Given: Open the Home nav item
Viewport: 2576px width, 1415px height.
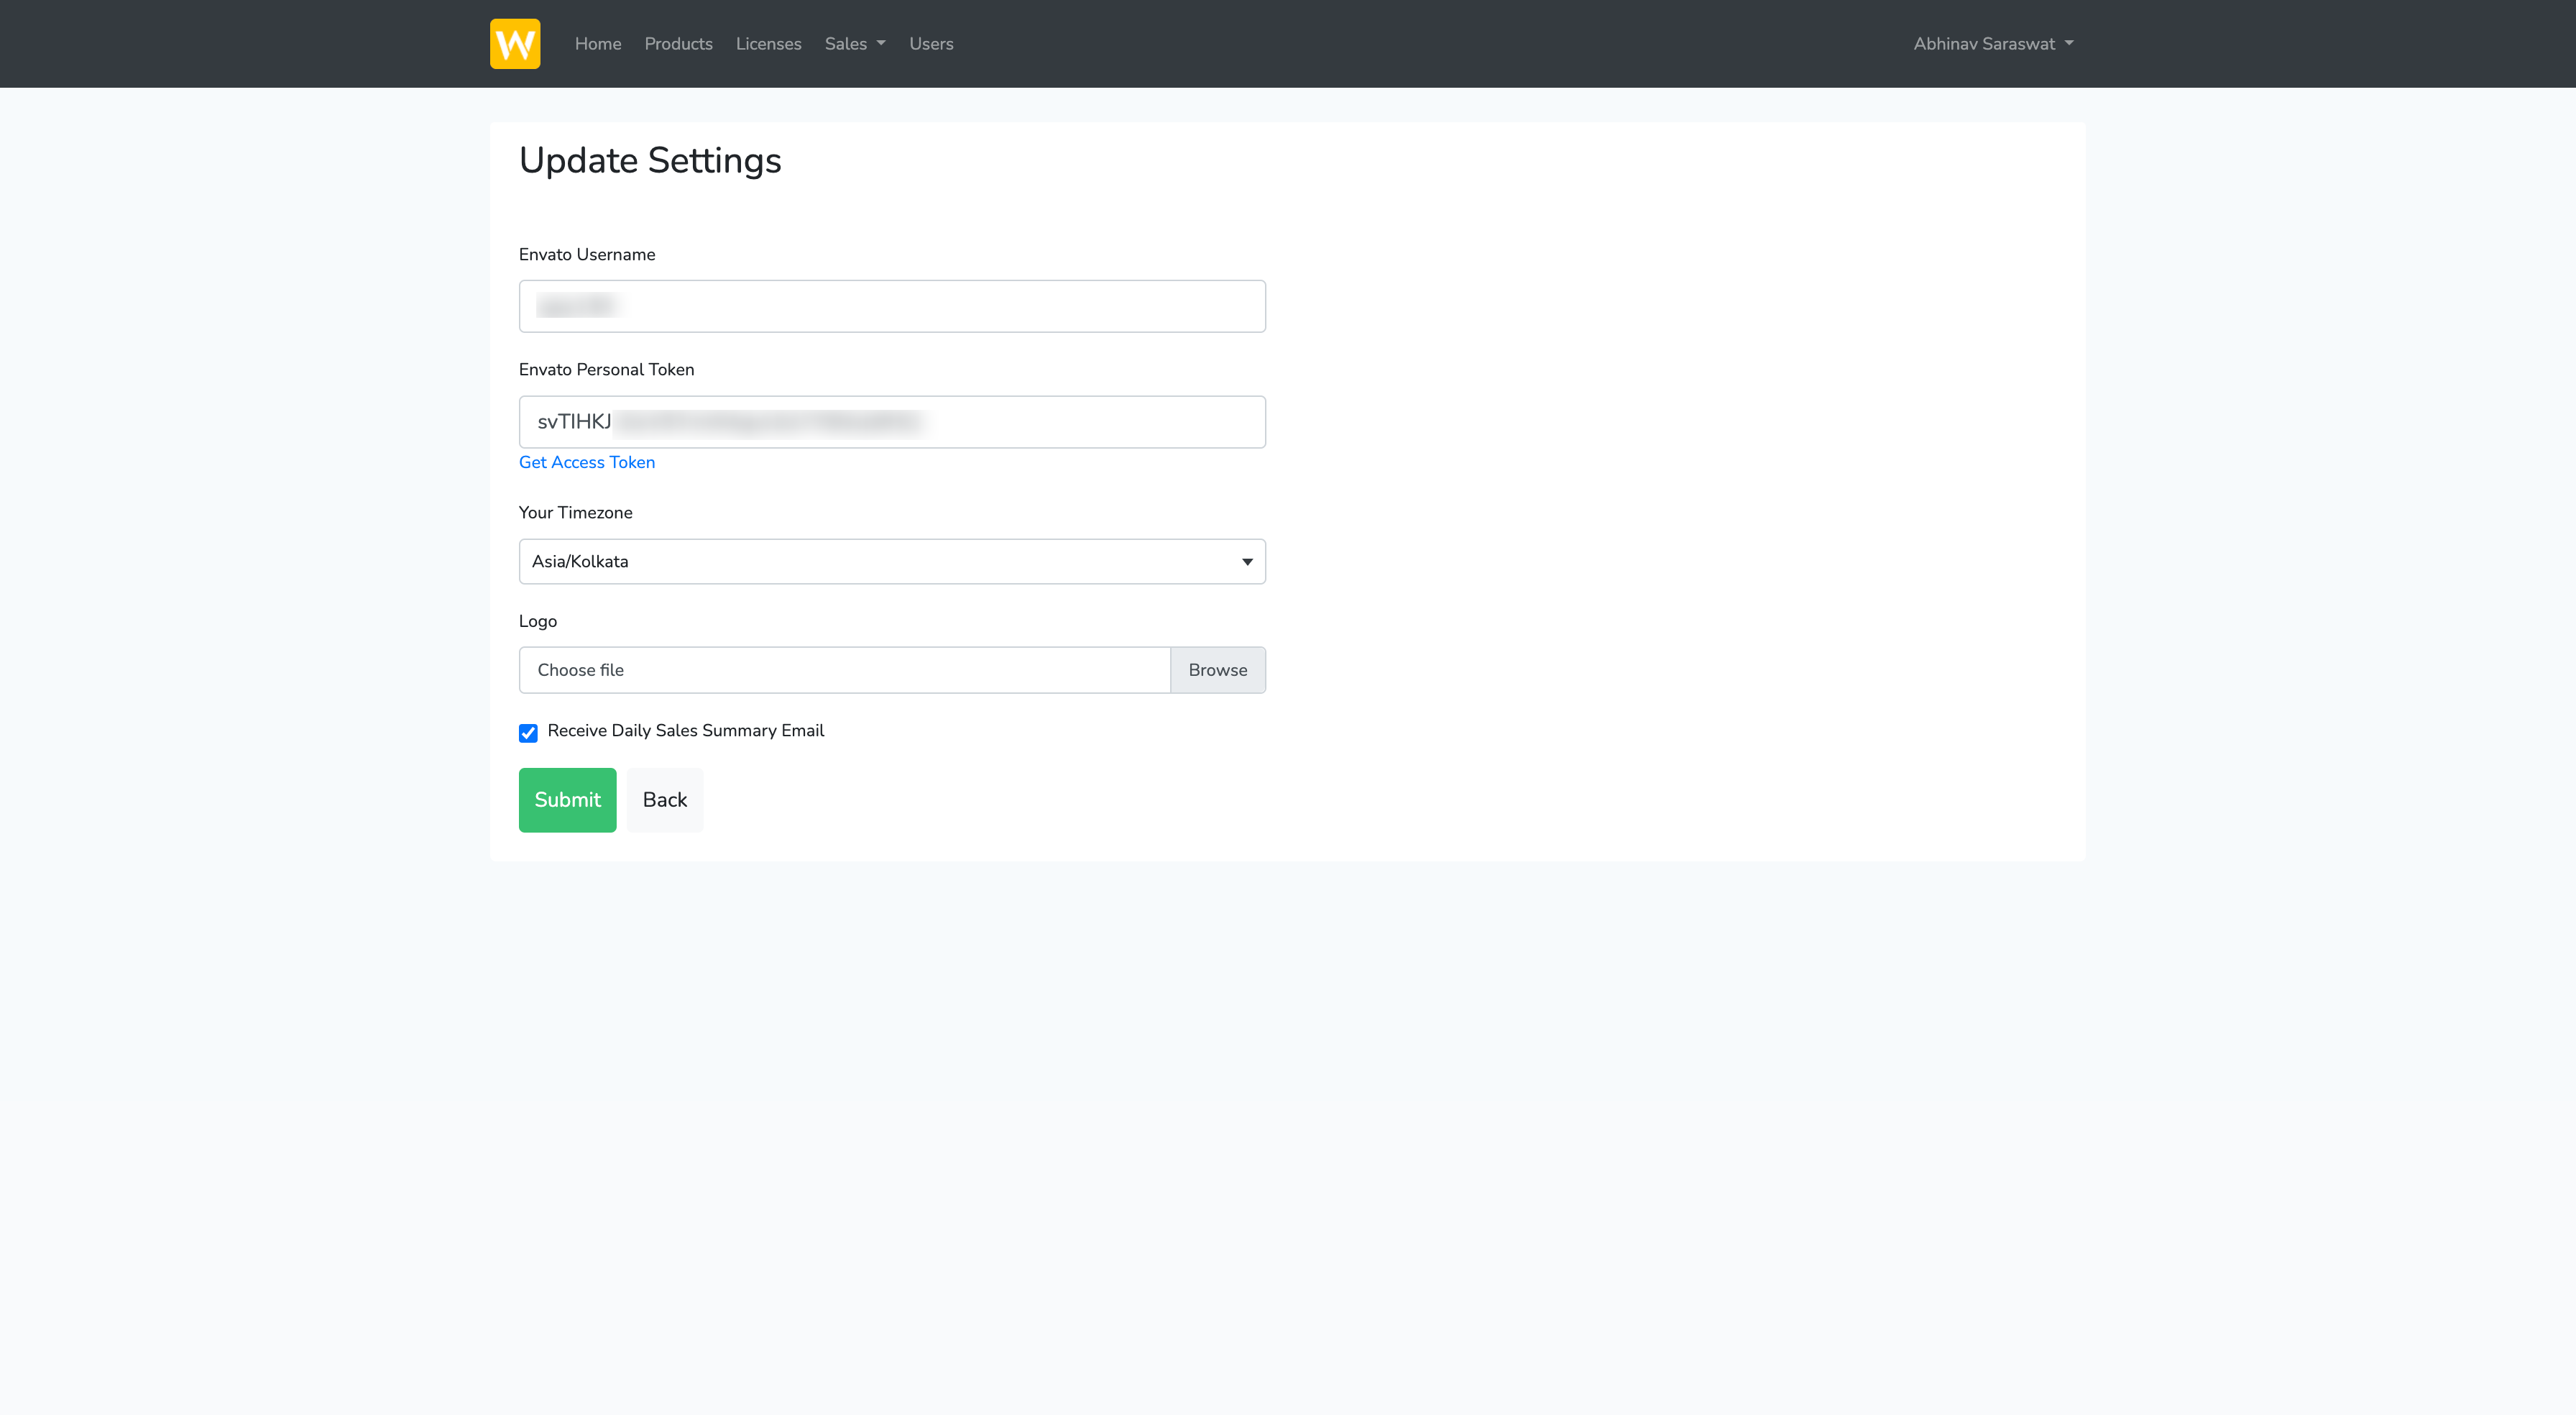Looking at the screenshot, I should coord(597,44).
